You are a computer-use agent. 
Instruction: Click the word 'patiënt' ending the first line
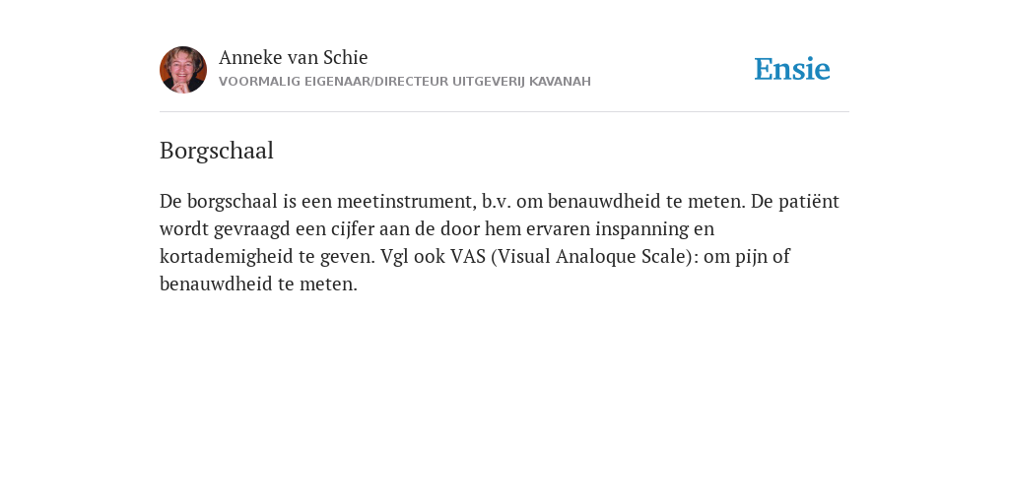[x=809, y=201]
